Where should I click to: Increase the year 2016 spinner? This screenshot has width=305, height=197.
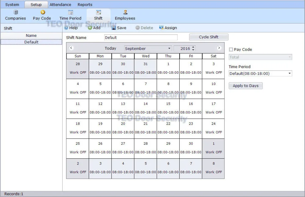pyautogui.click(x=193, y=47)
